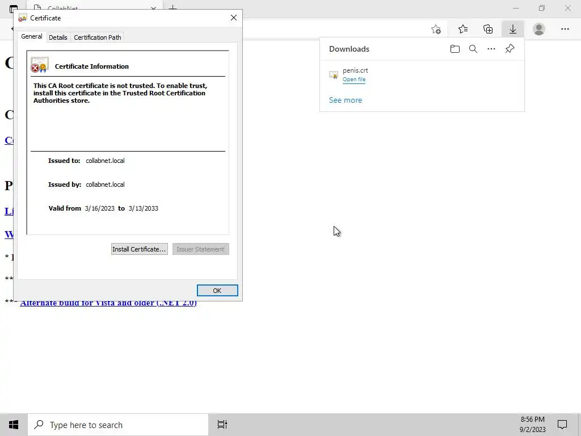Click the Issued to collabnet.local value
Image resolution: width=581 pixels, height=436 pixels.
point(105,161)
